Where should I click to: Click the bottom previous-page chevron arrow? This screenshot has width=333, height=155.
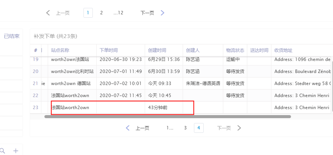(x=128, y=128)
